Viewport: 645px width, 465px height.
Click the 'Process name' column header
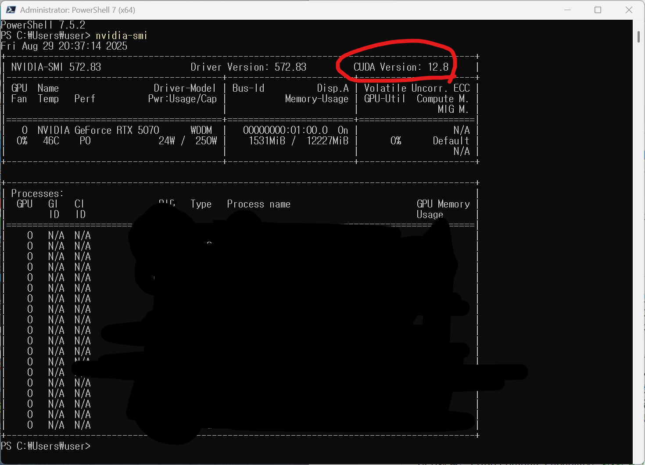click(x=258, y=204)
